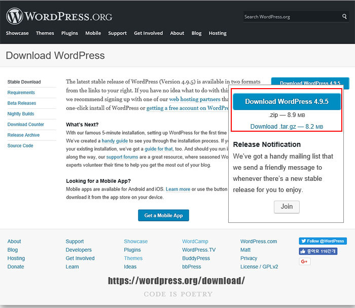
Task: Open the Showcase nav menu
Action: 17,33
